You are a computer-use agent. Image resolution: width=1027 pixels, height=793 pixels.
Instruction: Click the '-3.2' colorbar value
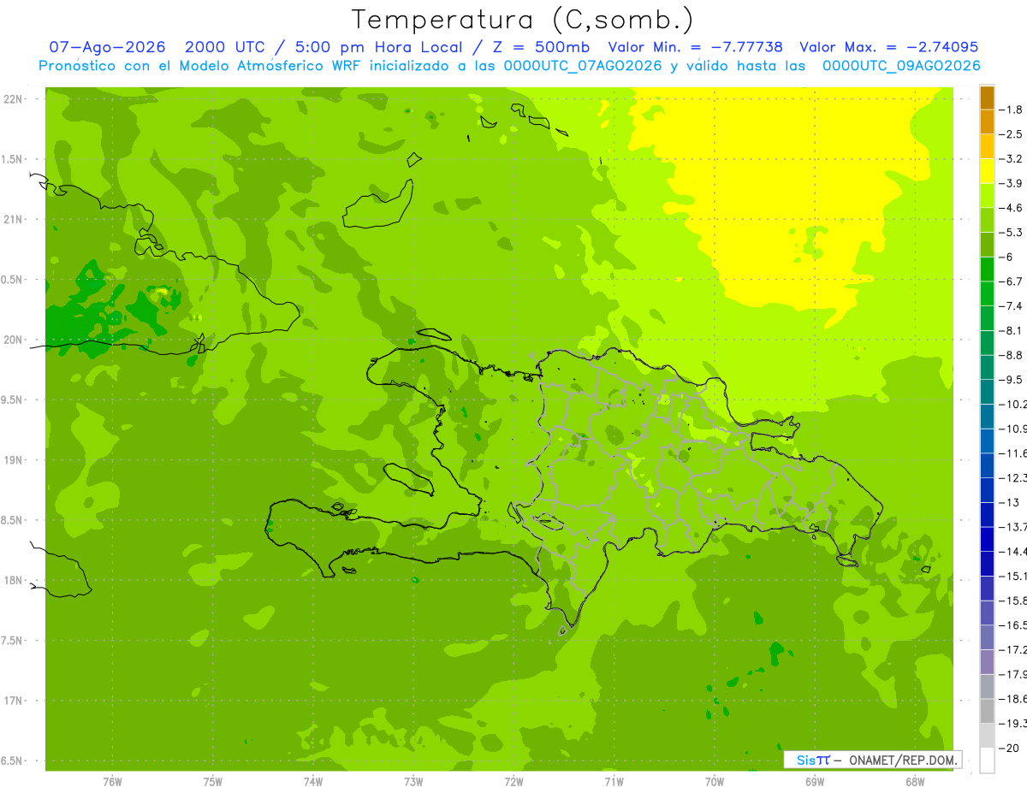(1012, 159)
